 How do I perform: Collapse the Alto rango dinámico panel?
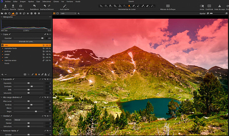coord(2,97)
